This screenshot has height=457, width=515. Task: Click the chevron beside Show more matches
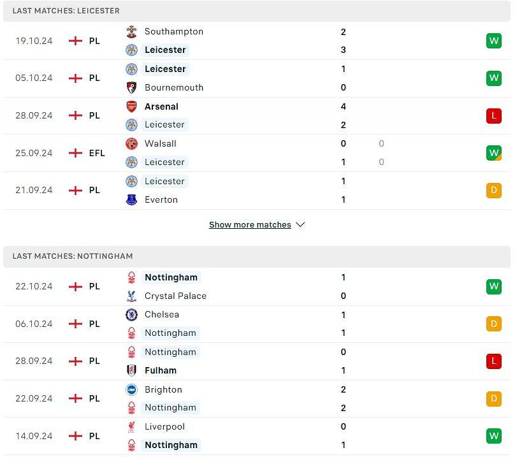point(301,225)
